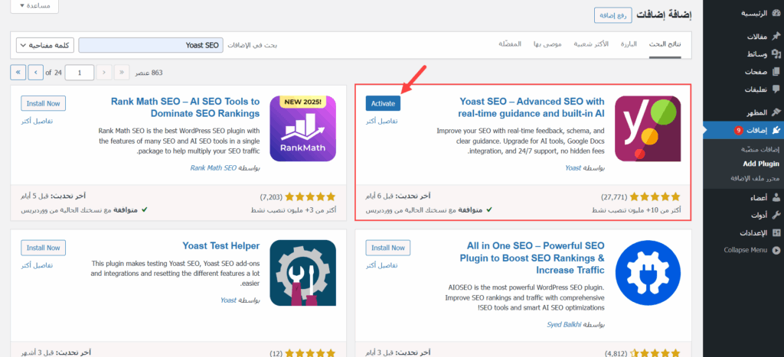784x357 pixels.
Task: Open تفاصيل أكثر for Yoast SEO
Action: point(383,122)
